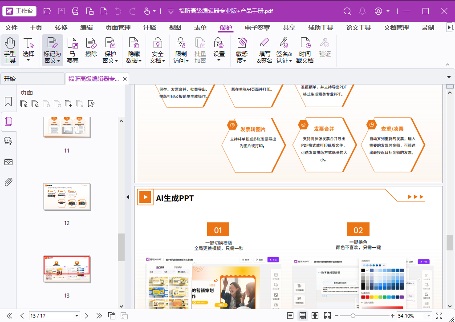Expand the 54.10% zoom level dropdown

click(429, 316)
